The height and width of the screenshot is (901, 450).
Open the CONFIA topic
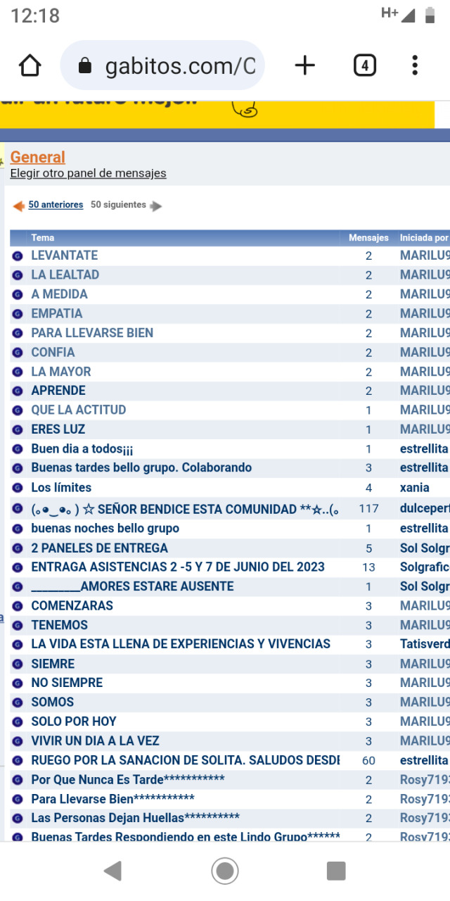click(53, 352)
